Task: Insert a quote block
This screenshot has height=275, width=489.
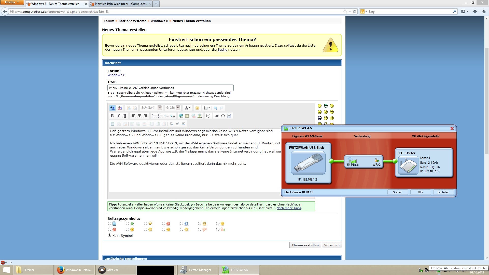Action: pyautogui.click(x=208, y=116)
